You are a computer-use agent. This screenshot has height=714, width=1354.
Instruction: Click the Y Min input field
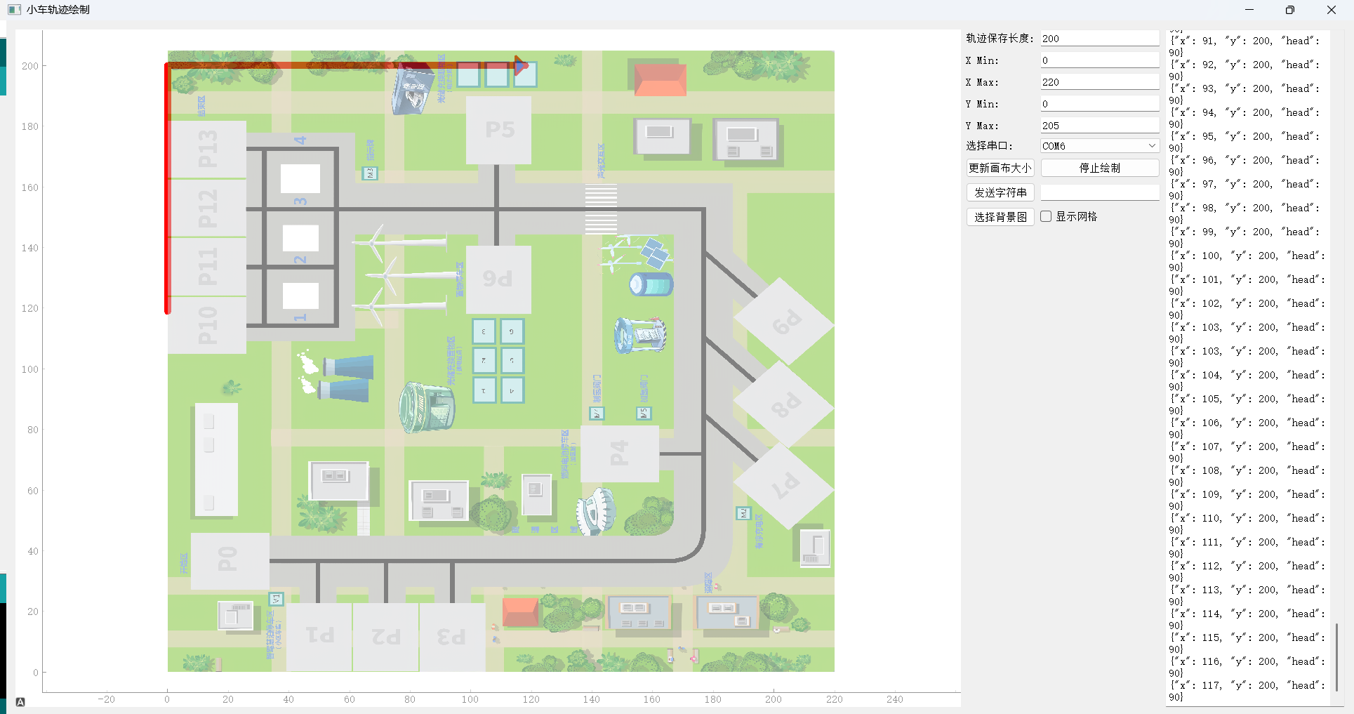tap(1099, 104)
